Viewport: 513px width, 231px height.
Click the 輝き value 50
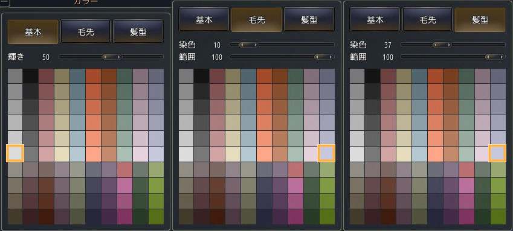46,57
